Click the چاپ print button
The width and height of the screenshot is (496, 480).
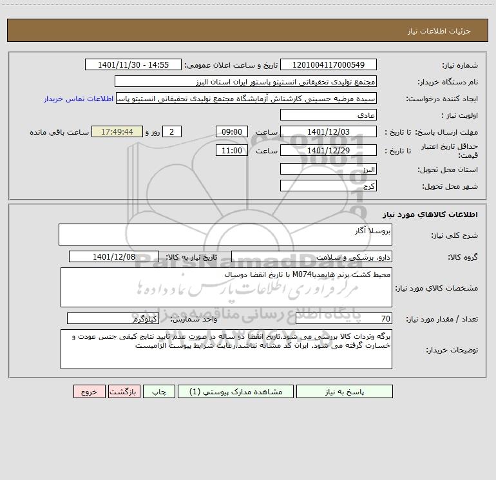coord(159,391)
